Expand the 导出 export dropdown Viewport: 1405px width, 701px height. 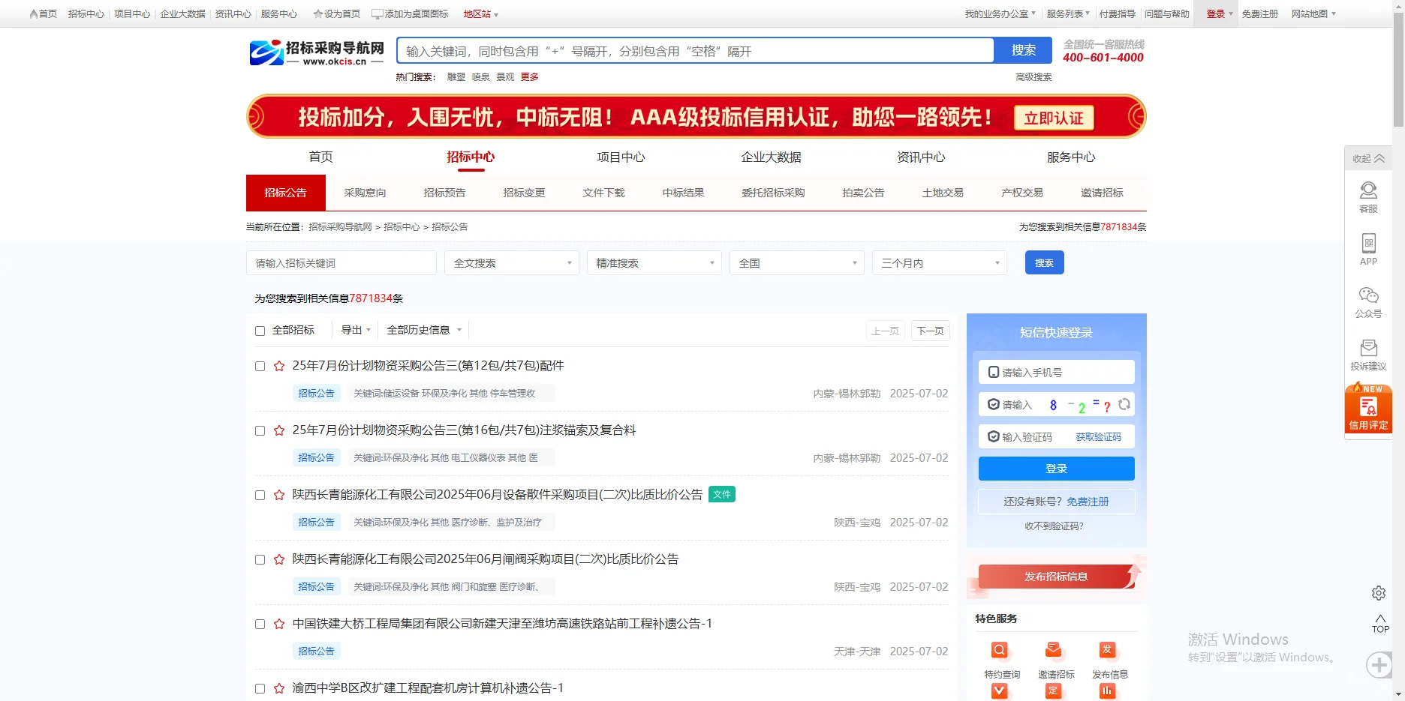click(355, 330)
